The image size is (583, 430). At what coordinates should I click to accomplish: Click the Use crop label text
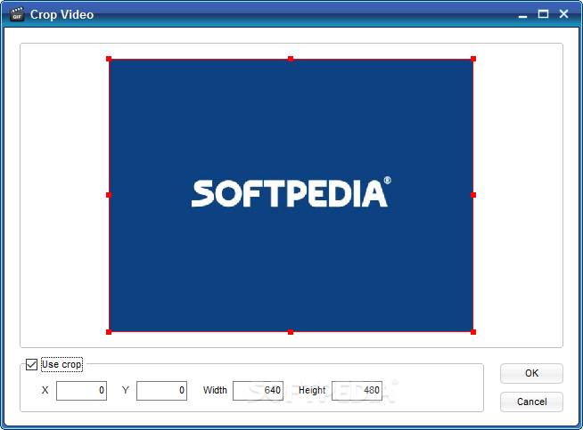coord(62,365)
